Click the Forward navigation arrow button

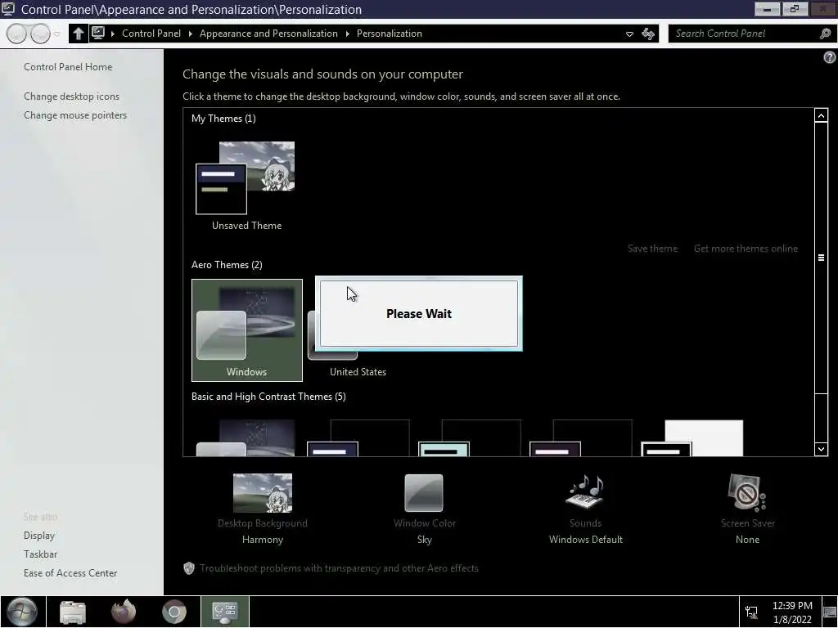(x=40, y=34)
